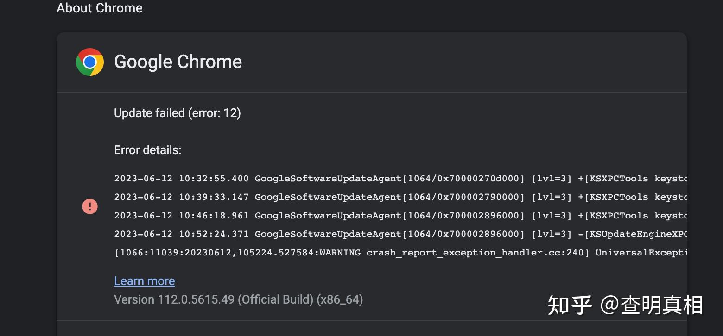Screen dimensions: 723x336
Task: Click the Update failed error message
Action: click(x=178, y=112)
